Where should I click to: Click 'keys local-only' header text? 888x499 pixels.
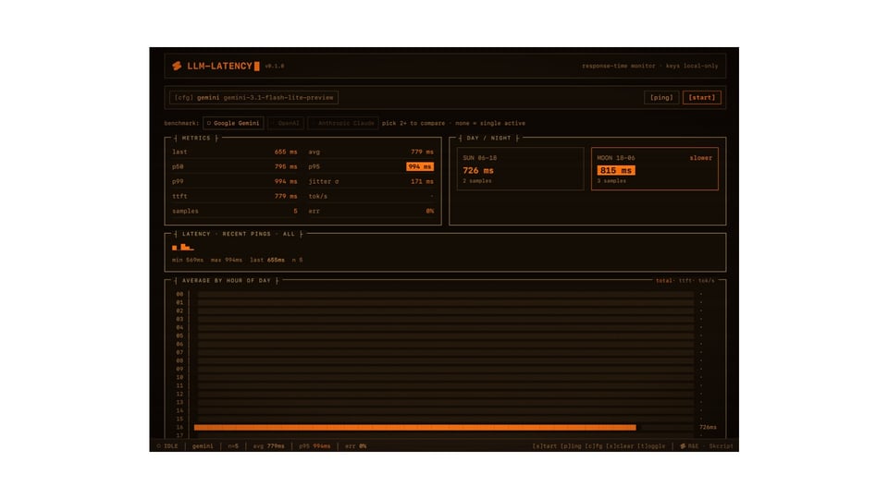[692, 66]
